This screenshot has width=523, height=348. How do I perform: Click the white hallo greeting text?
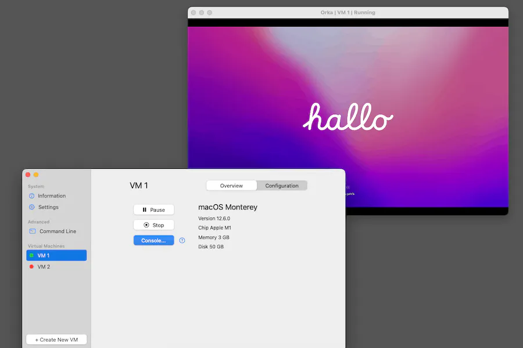click(348, 118)
